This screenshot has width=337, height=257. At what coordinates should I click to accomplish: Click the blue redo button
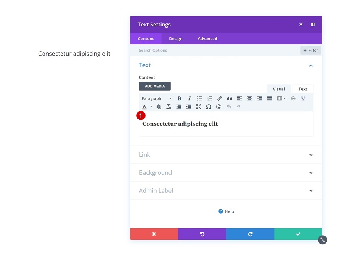click(x=250, y=234)
